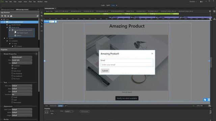Click the chart icon on the right dock
216x121 pixels.
214,19
